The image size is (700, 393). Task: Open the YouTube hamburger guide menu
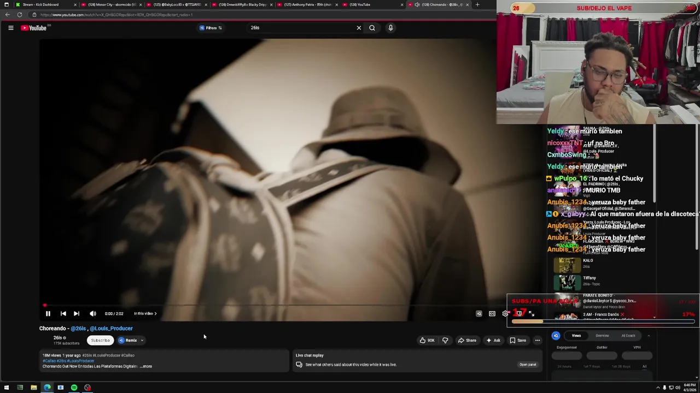tap(10, 28)
